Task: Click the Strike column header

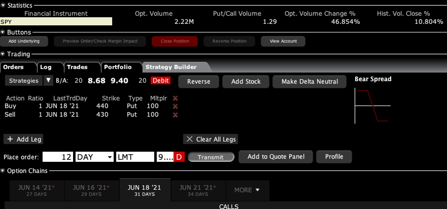Action: point(111,98)
